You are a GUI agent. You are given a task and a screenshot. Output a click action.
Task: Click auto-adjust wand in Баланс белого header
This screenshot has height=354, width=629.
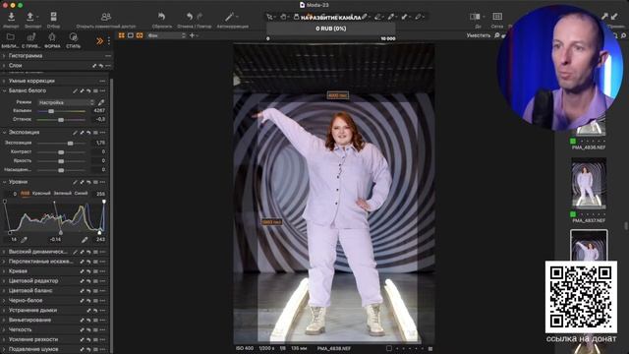(x=75, y=91)
